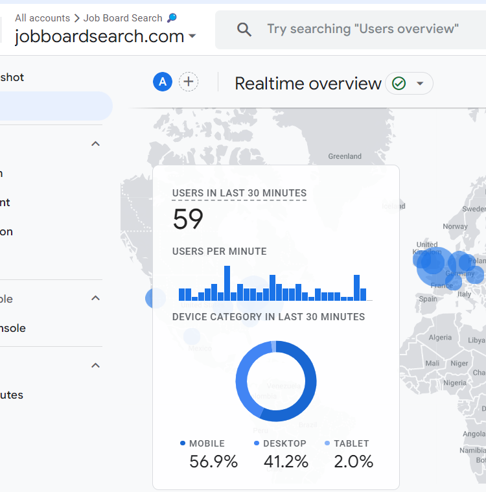Select the sidebar item ending in "on"

(x=6, y=231)
